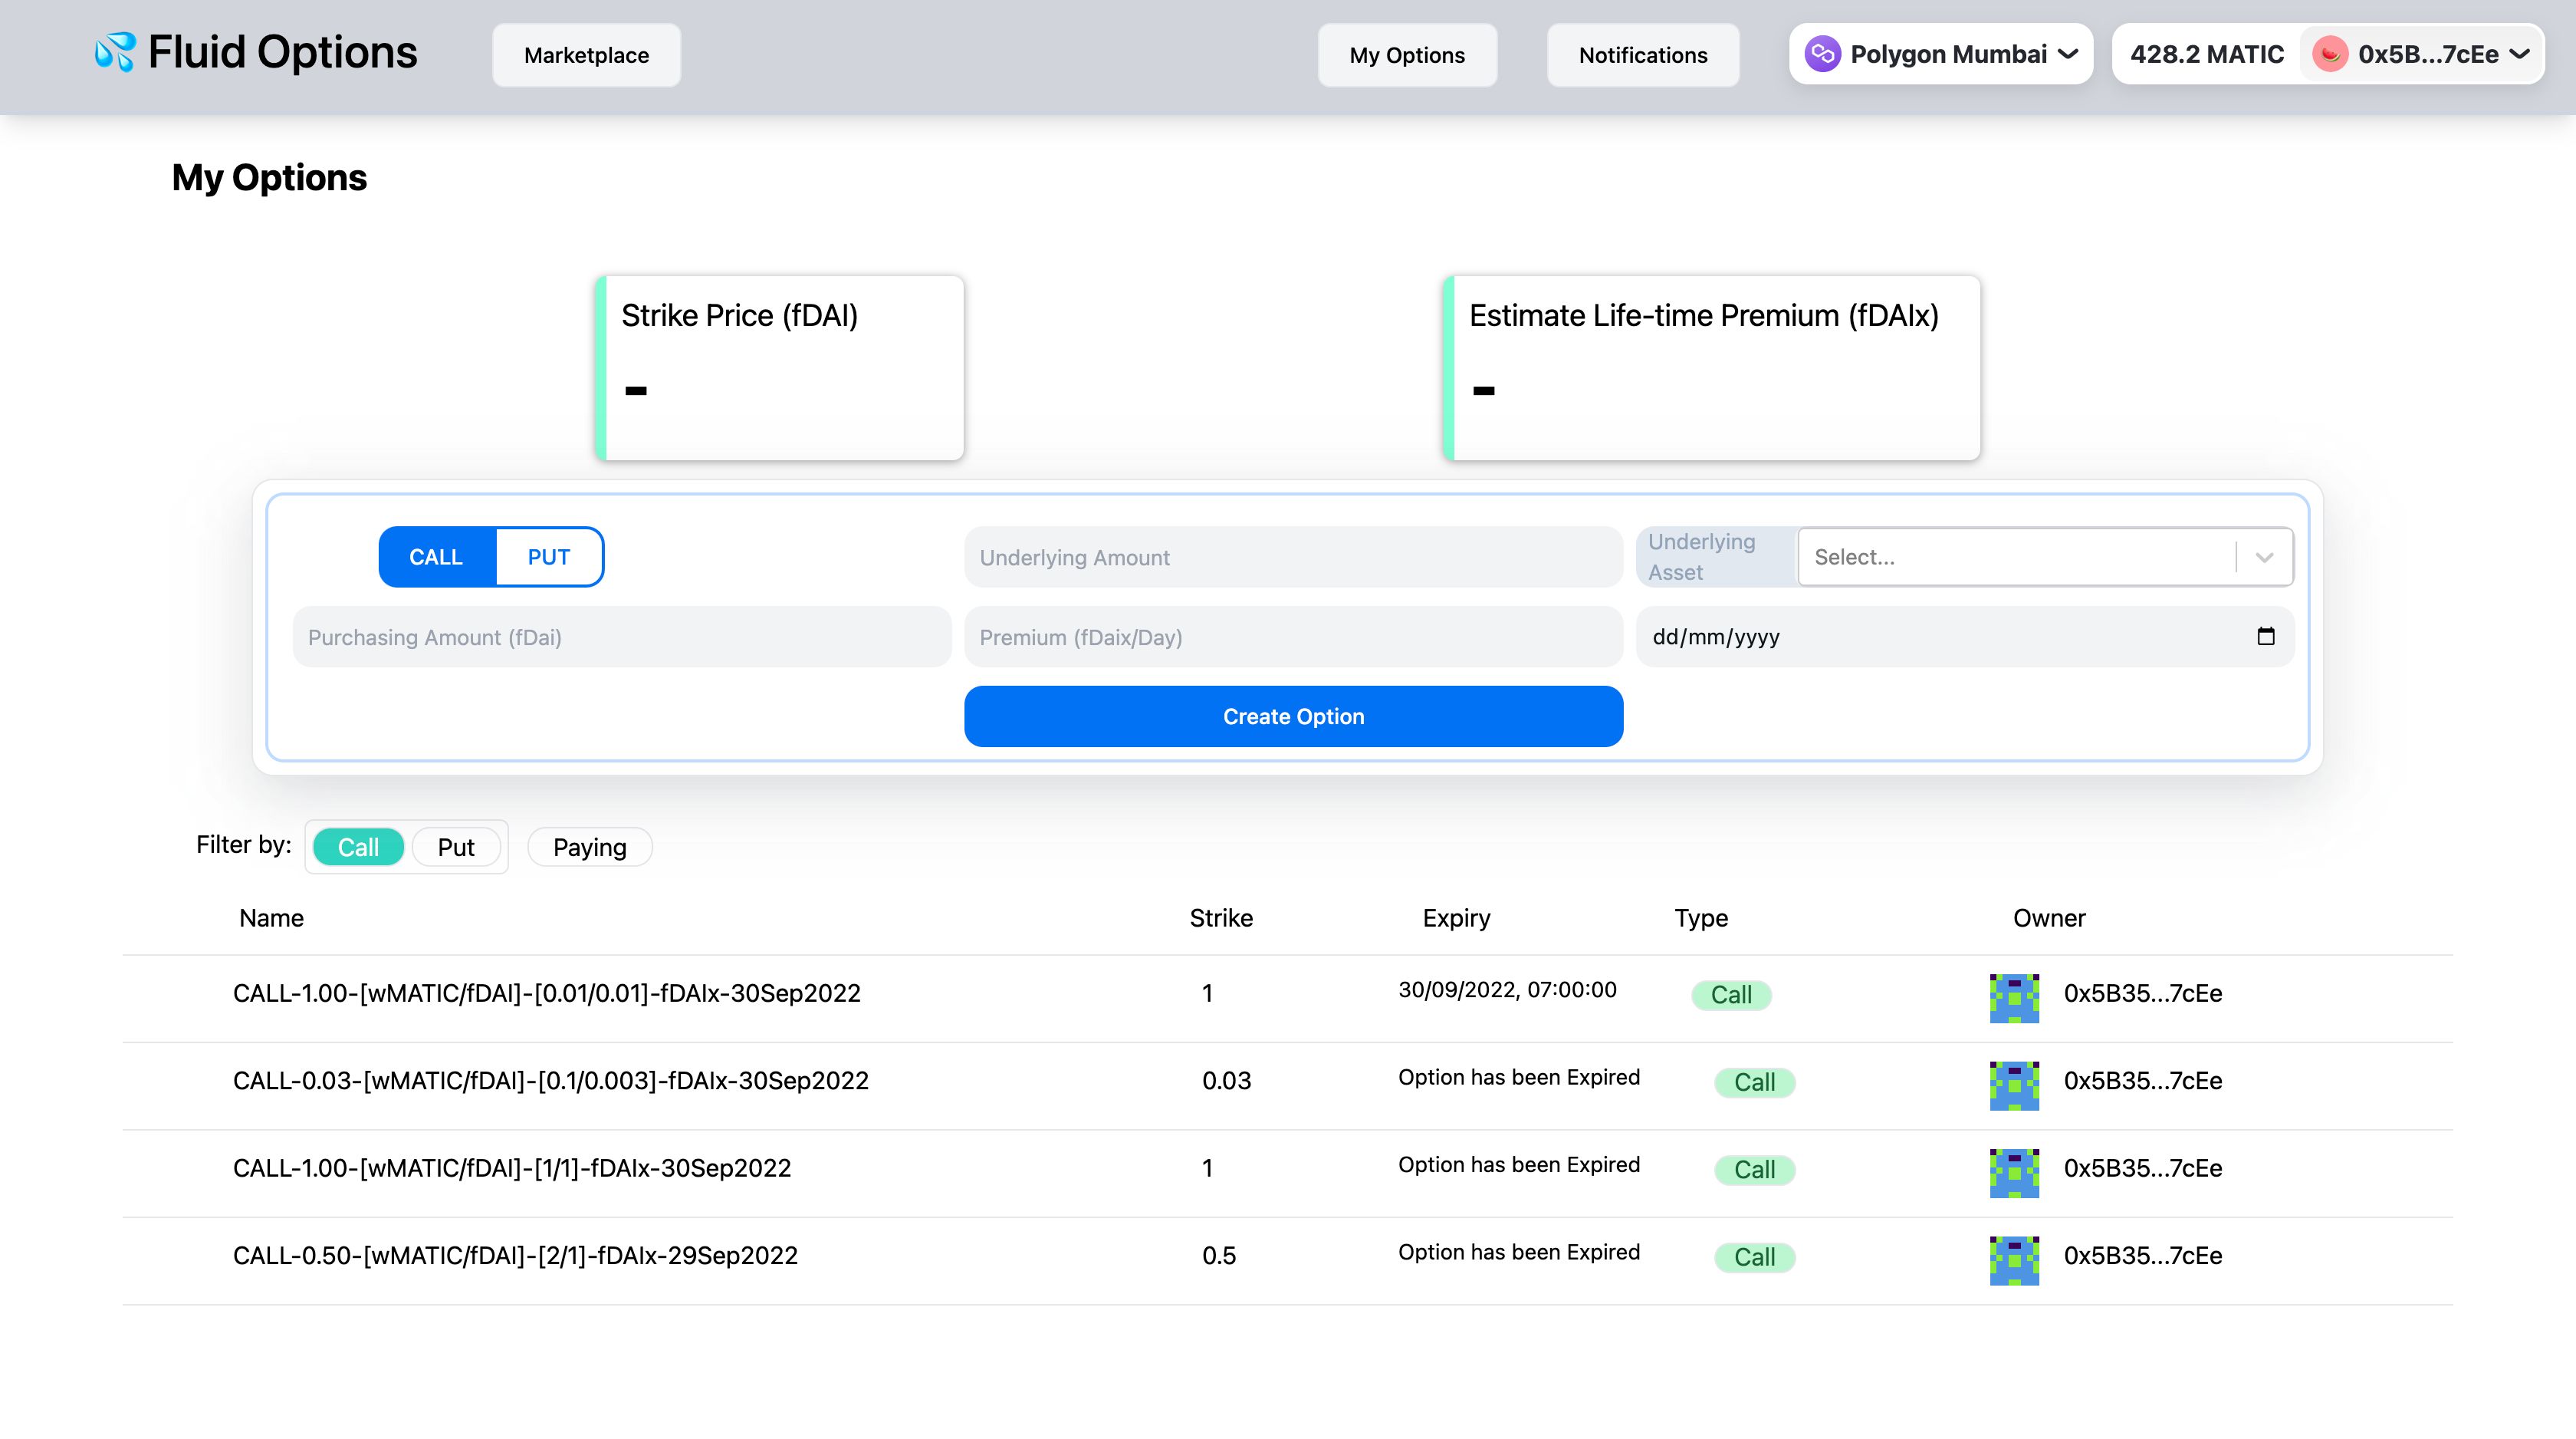This screenshot has width=2576, height=1439.
Task: Select CALL option type toggle
Action: click(x=437, y=556)
